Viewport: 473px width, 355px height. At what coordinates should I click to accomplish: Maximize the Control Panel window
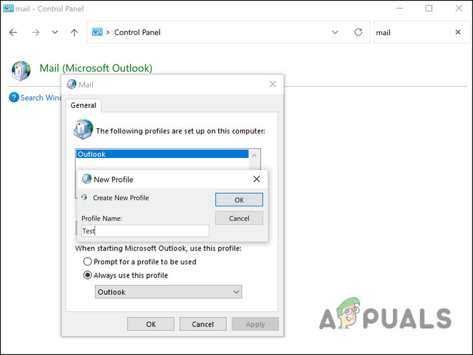pos(429,8)
